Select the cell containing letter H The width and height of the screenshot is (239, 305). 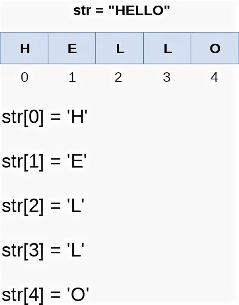click(24, 48)
